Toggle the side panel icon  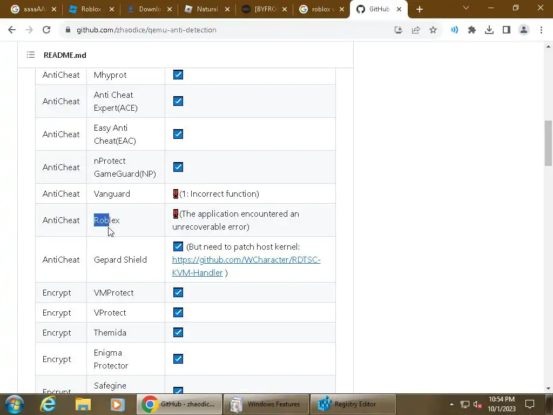coord(507,30)
